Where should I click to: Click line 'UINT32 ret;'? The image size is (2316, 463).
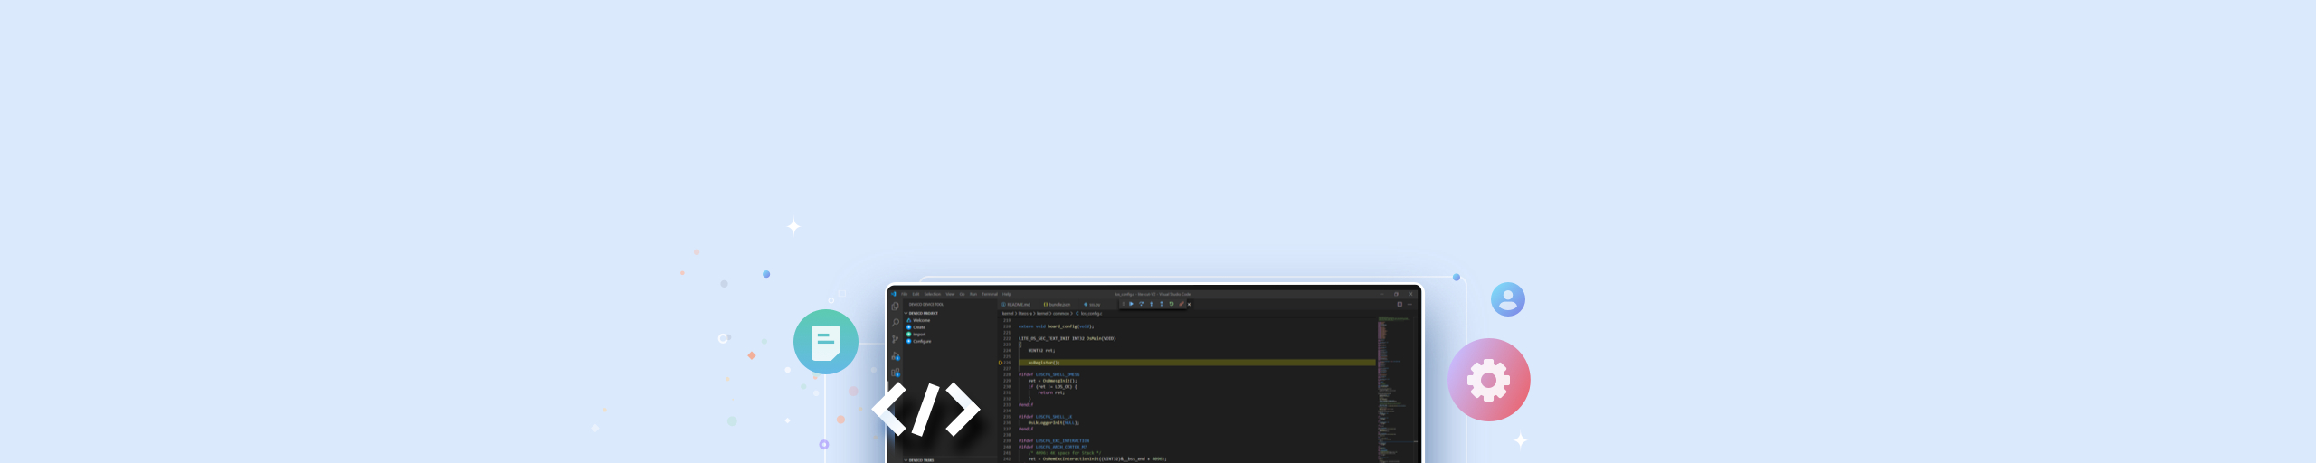click(1041, 351)
